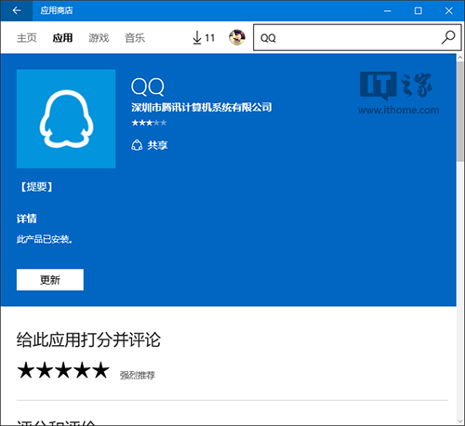The height and width of the screenshot is (426, 465).
Task: Rate the app two stars
Action: point(45,370)
